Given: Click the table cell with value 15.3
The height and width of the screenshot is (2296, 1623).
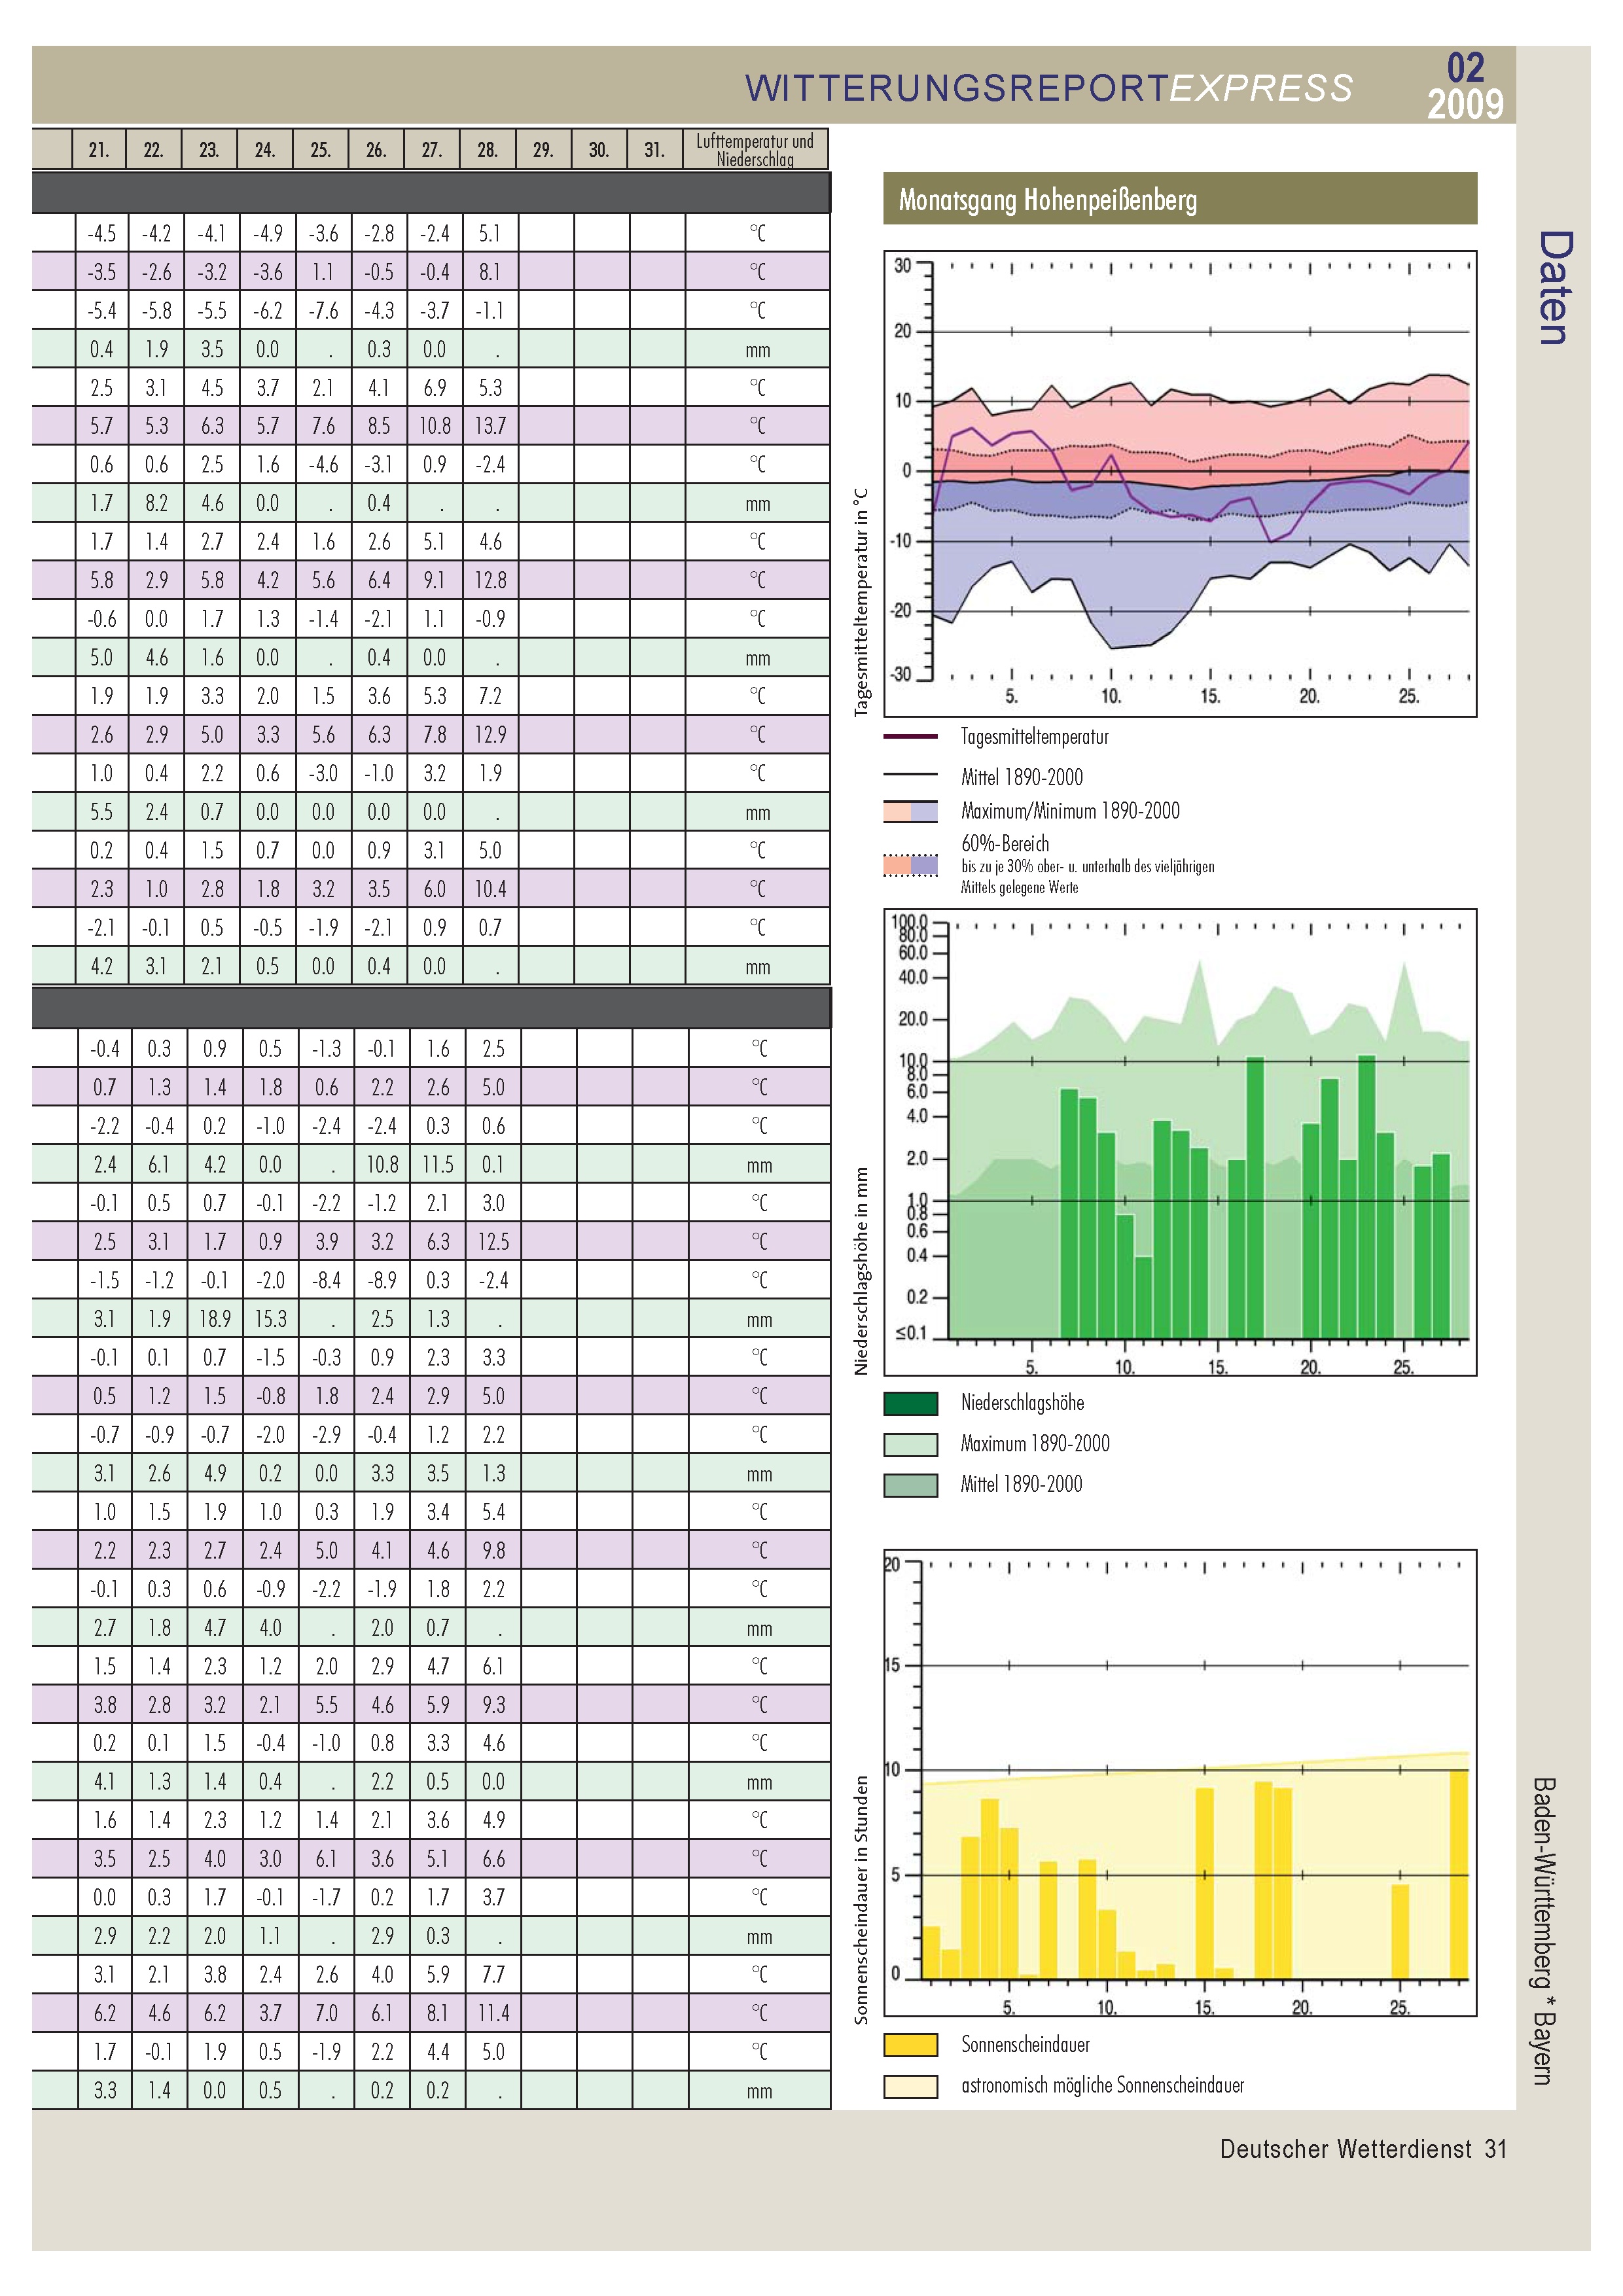Looking at the screenshot, I should point(271,1319).
